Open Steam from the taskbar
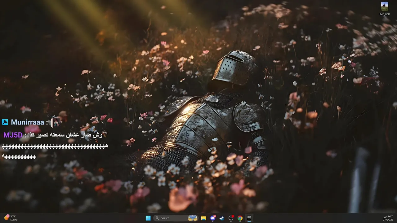This screenshot has height=223, width=397. [222, 218]
